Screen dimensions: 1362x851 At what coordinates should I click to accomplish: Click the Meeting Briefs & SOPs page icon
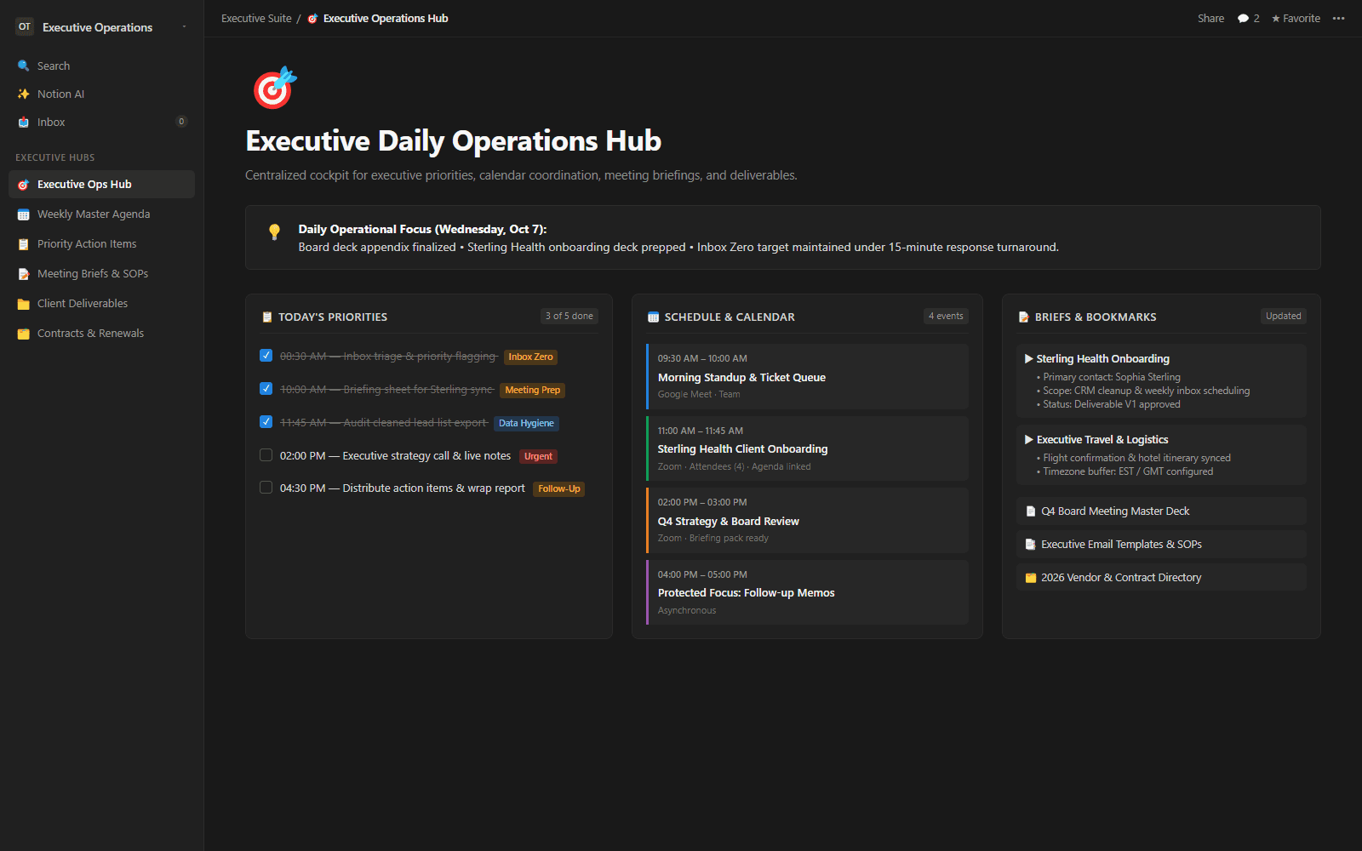24,274
